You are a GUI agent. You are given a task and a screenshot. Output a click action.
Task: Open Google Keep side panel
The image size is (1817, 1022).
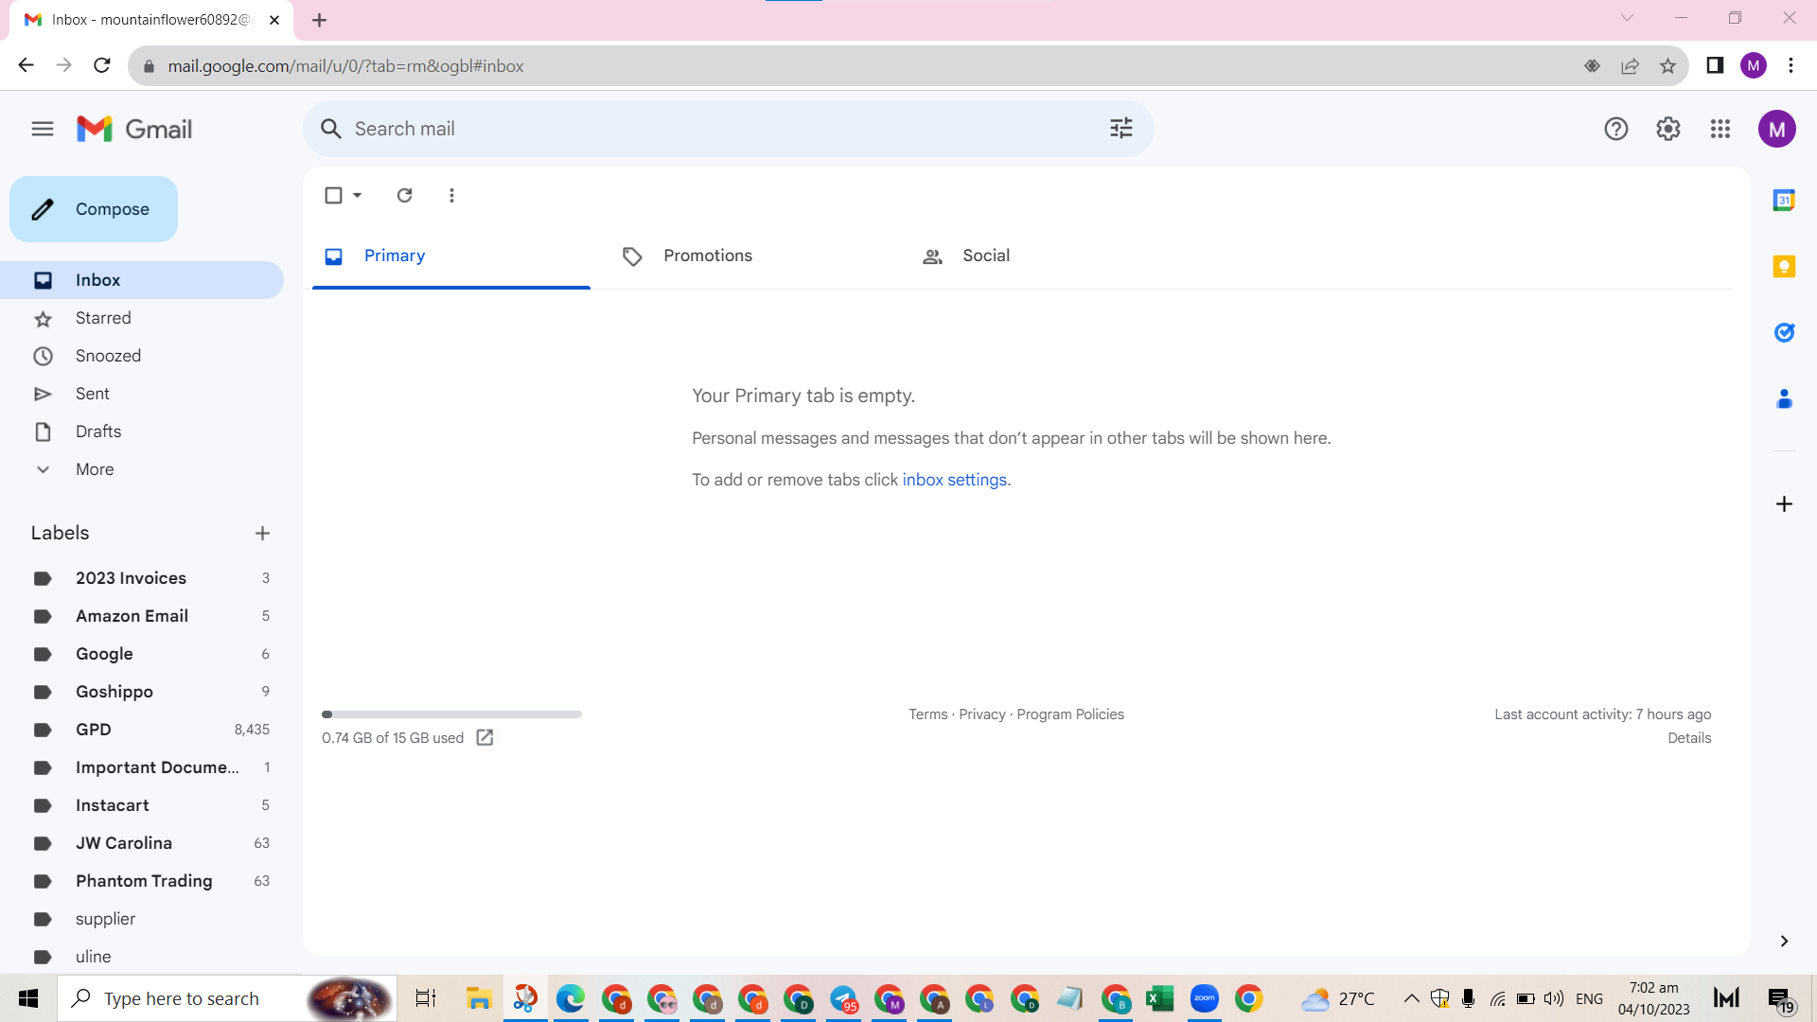point(1784,267)
